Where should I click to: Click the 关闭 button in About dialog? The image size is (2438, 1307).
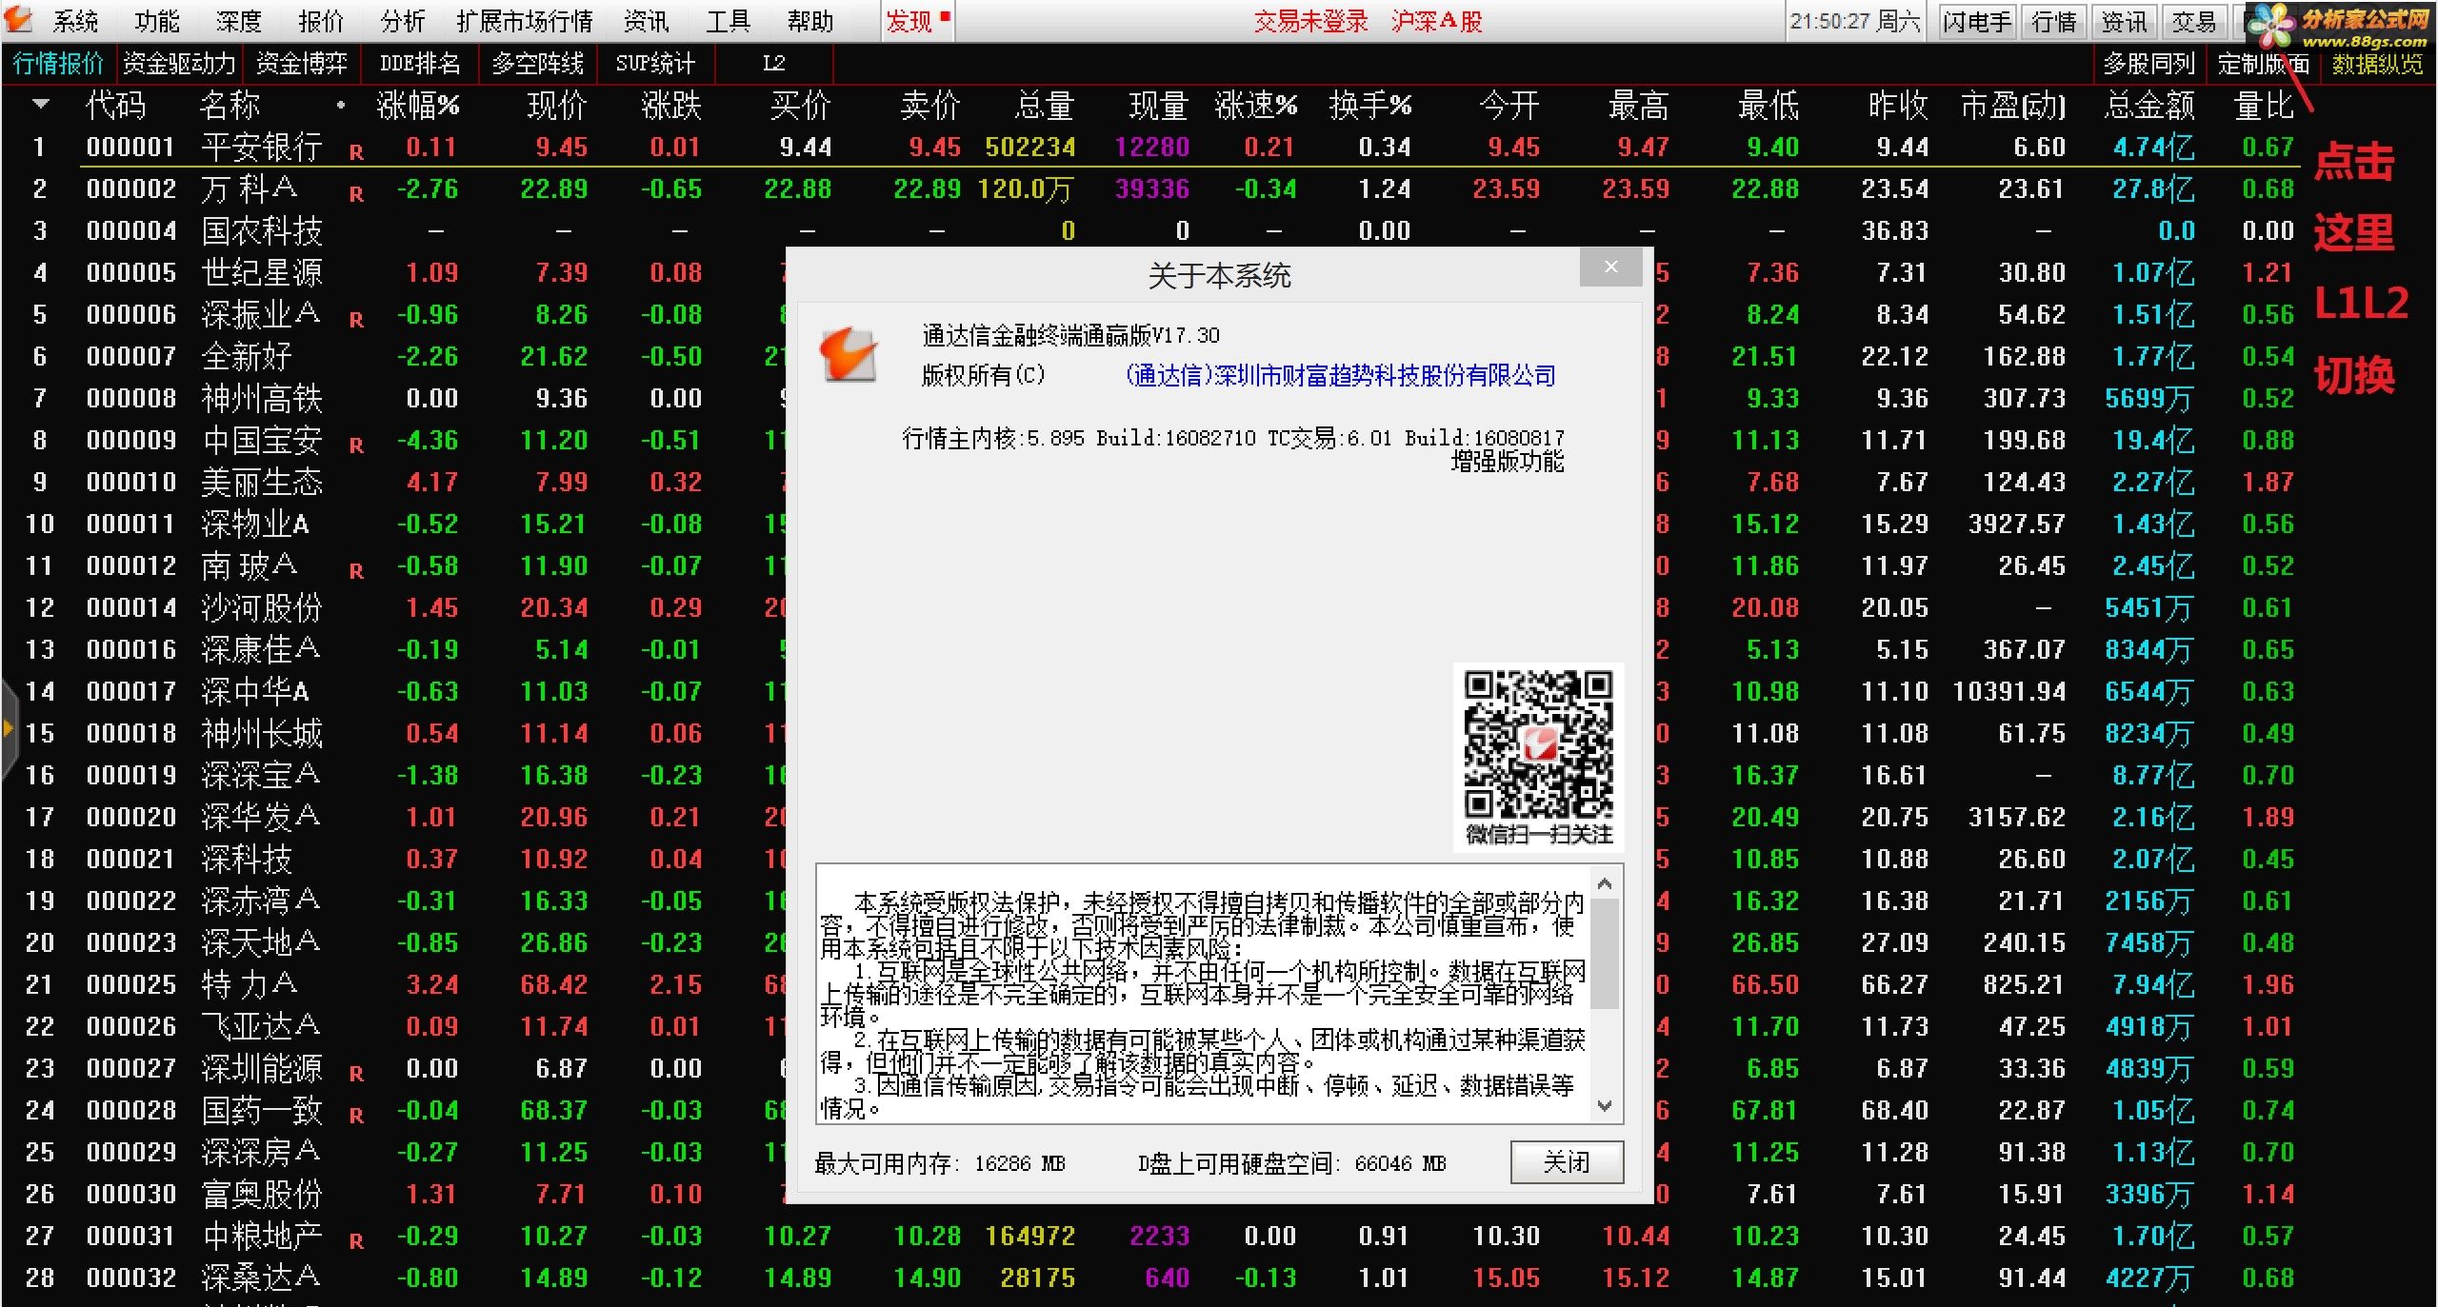pos(1567,1162)
